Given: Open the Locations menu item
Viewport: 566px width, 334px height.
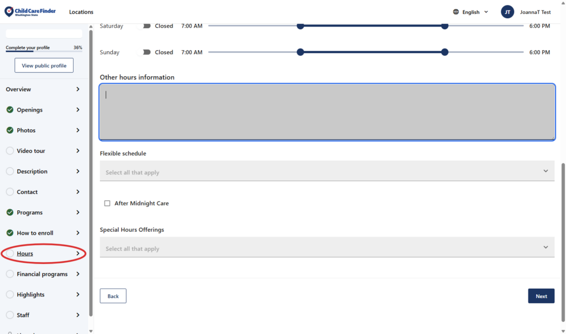Looking at the screenshot, I should (81, 12).
